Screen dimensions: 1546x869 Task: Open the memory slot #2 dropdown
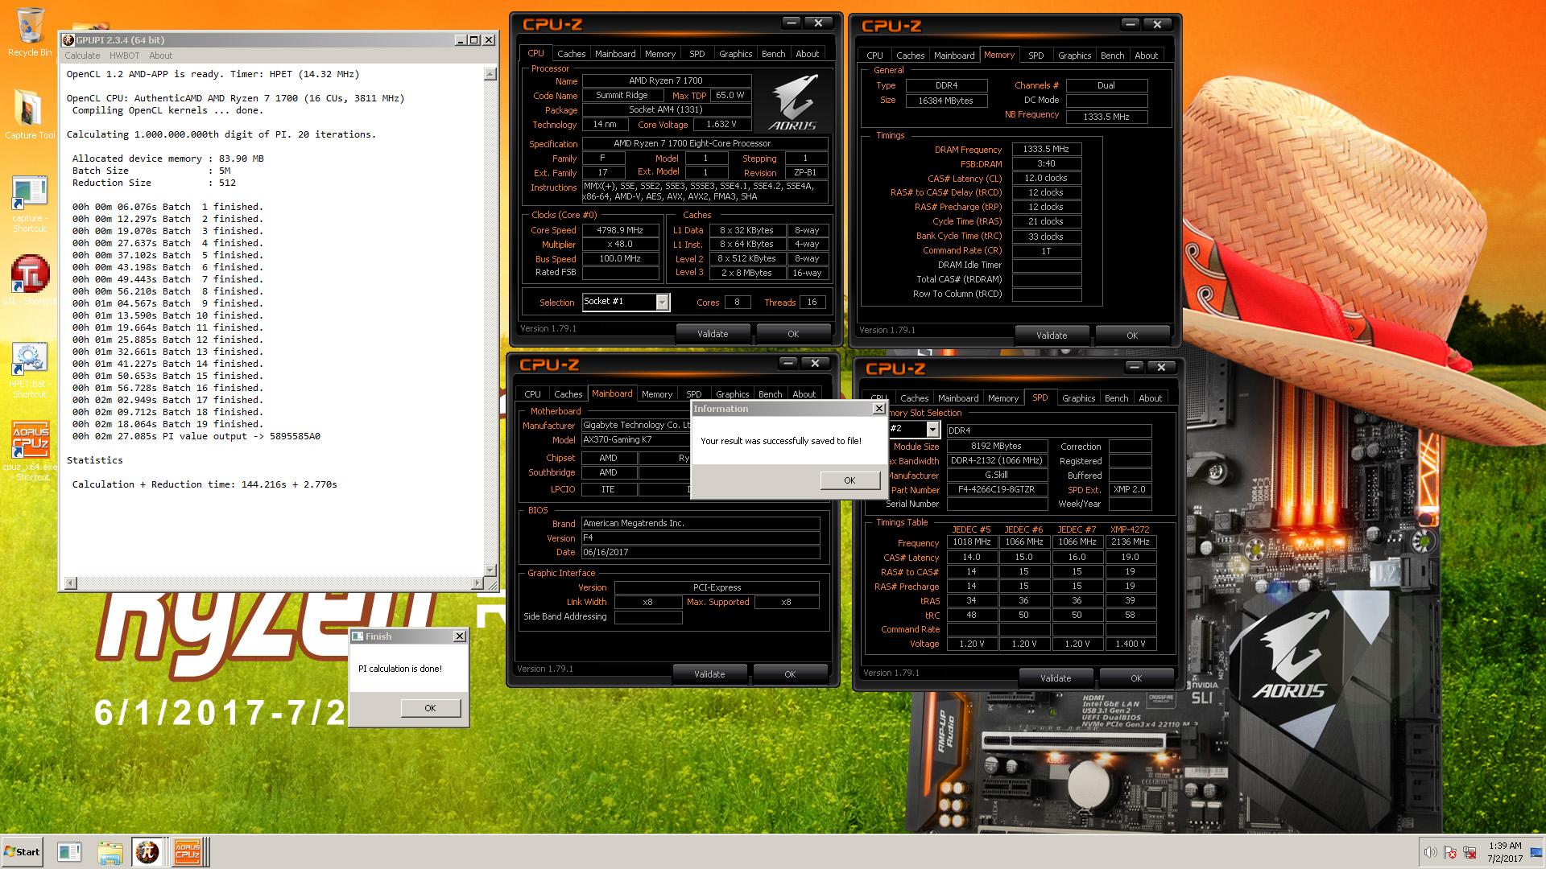point(932,430)
